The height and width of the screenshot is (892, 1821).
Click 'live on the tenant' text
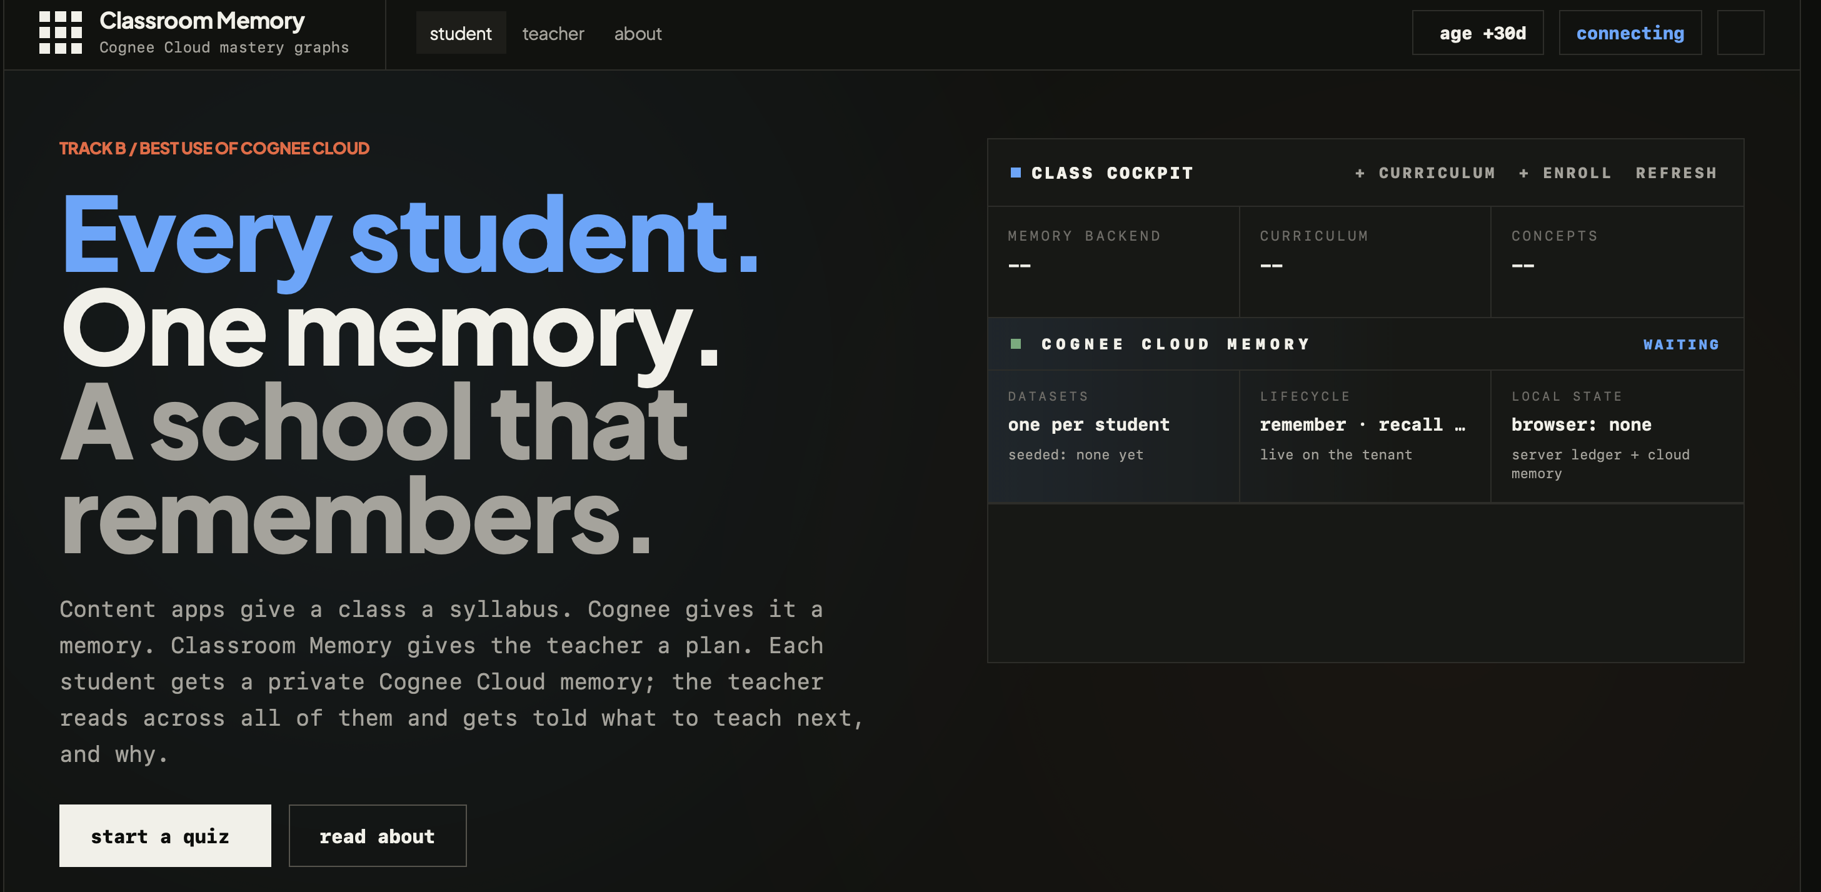[1336, 454]
